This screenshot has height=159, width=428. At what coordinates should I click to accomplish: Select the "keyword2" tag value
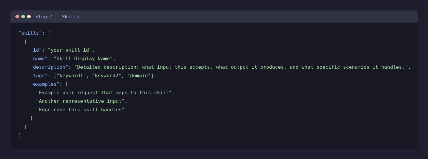107,76
